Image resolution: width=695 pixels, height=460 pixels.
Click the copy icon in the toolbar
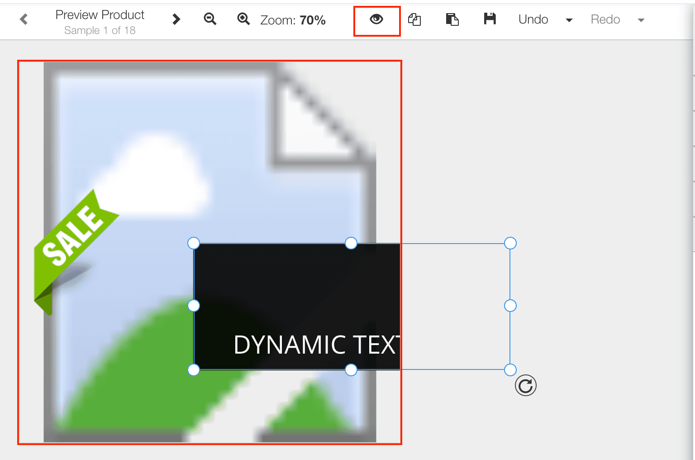click(x=414, y=19)
